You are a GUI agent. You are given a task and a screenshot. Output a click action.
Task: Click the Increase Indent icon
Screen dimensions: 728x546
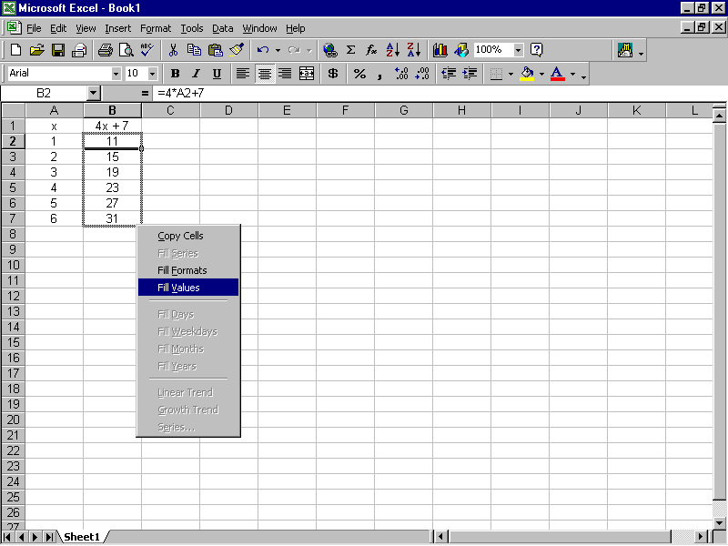coord(470,74)
